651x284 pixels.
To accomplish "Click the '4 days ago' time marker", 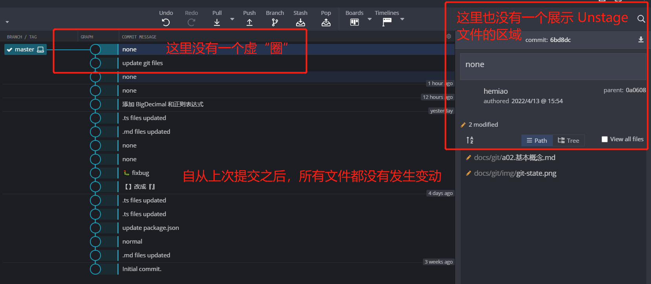I will (441, 193).
